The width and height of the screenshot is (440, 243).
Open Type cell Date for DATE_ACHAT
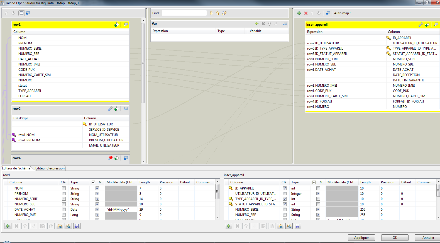pos(79,210)
